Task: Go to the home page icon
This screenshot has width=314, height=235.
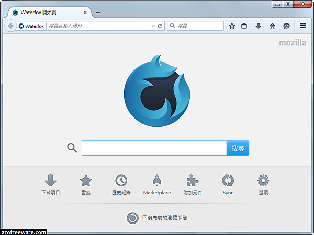Action: pos(272,26)
